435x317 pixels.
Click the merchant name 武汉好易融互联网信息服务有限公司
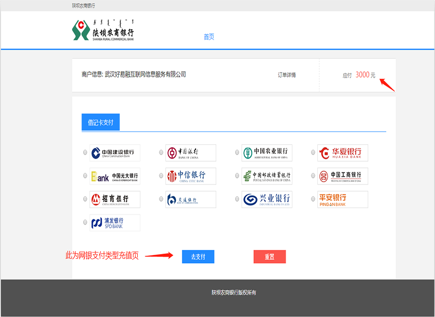[145, 74]
